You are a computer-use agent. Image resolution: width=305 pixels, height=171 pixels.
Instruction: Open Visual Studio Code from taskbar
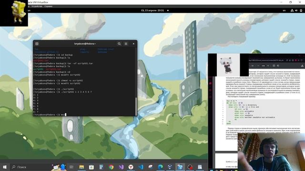141,167
